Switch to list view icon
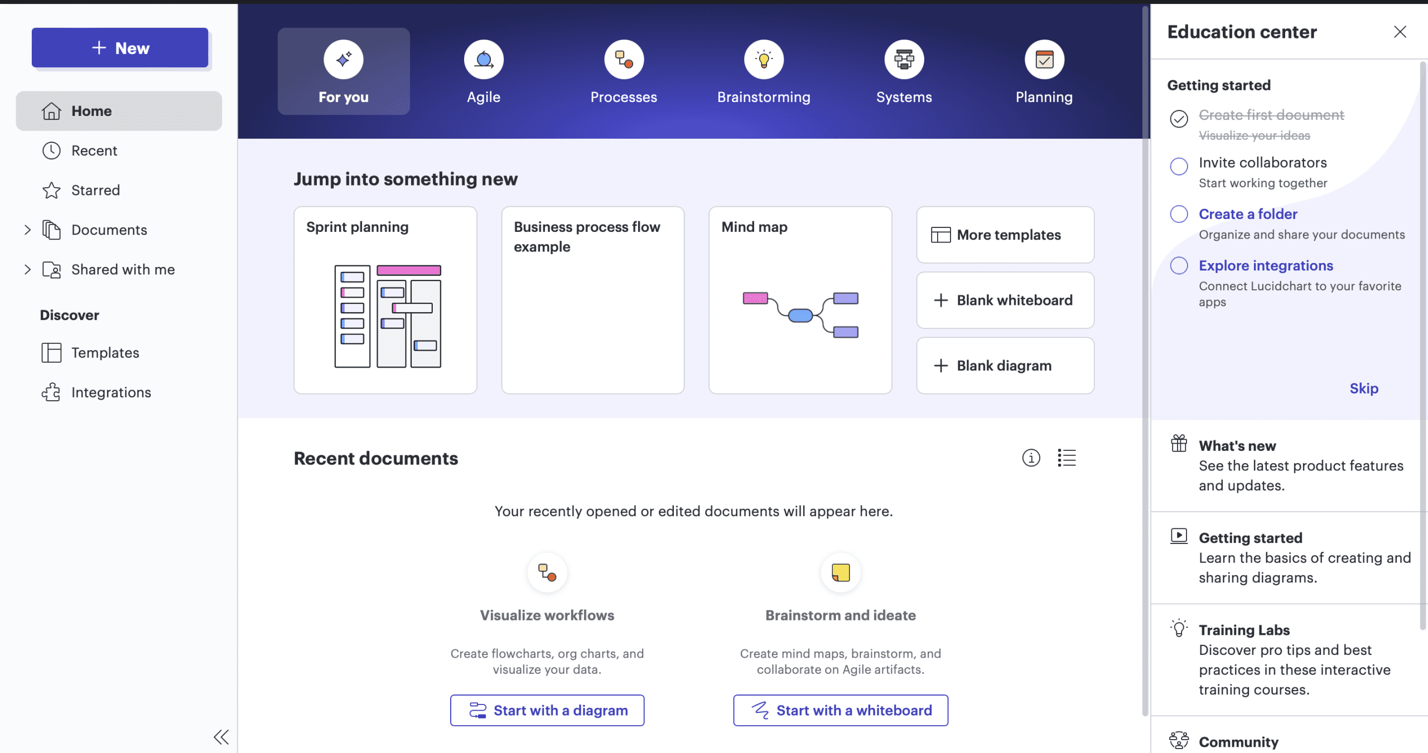This screenshot has height=753, width=1428. coord(1067,458)
